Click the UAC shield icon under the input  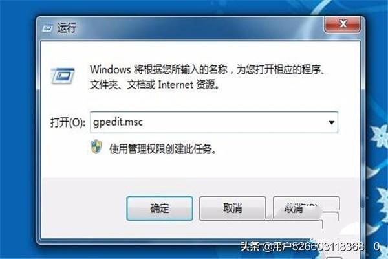click(96, 147)
